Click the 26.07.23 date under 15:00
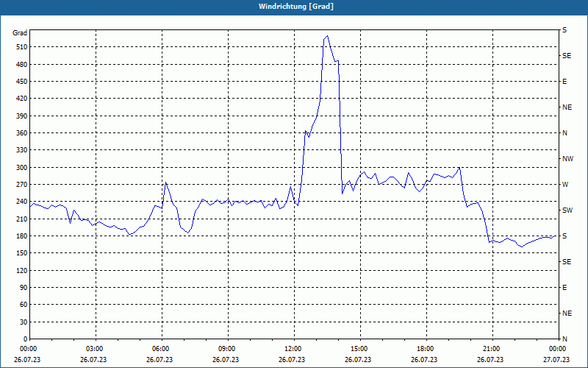The height and width of the screenshot is (368, 588). tap(358, 360)
